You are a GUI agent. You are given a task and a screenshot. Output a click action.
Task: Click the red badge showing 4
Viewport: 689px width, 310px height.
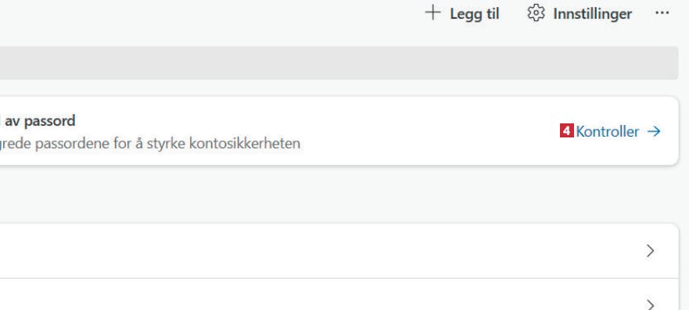pos(566,130)
